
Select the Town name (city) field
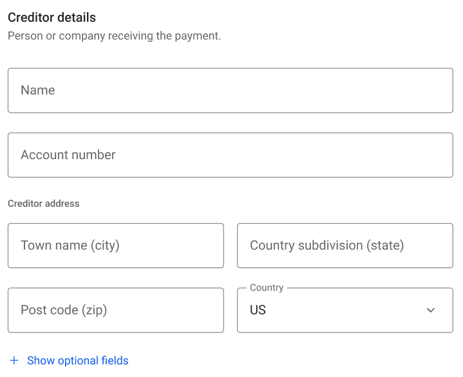tap(115, 246)
